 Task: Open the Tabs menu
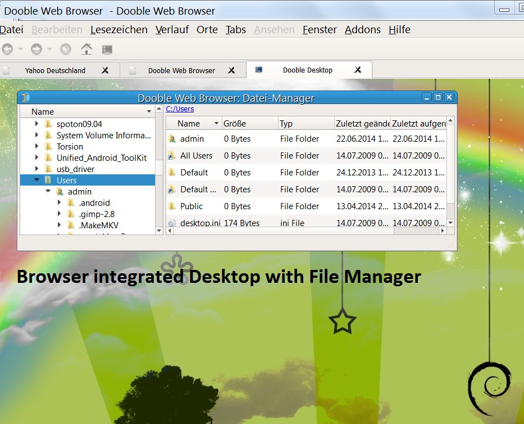pyautogui.click(x=235, y=30)
